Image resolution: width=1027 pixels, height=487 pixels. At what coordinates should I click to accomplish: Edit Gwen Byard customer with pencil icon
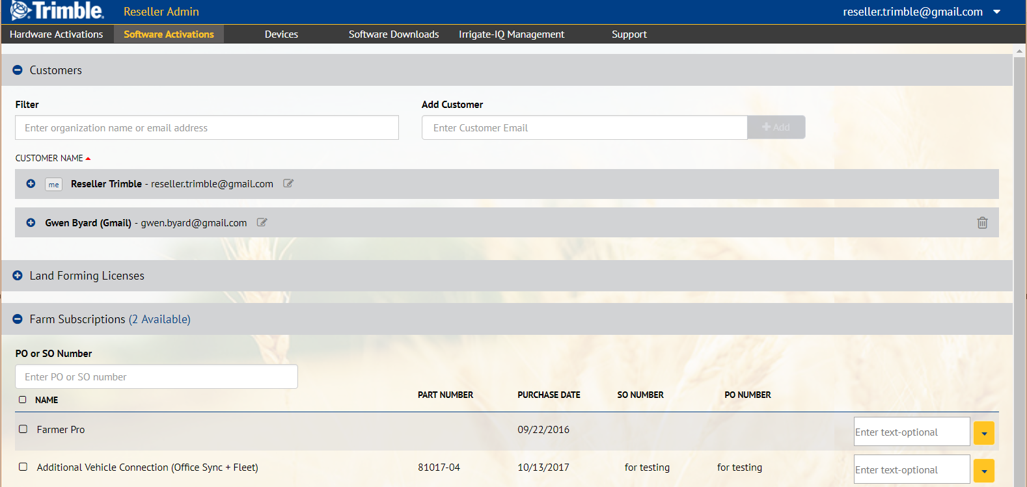pos(262,222)
